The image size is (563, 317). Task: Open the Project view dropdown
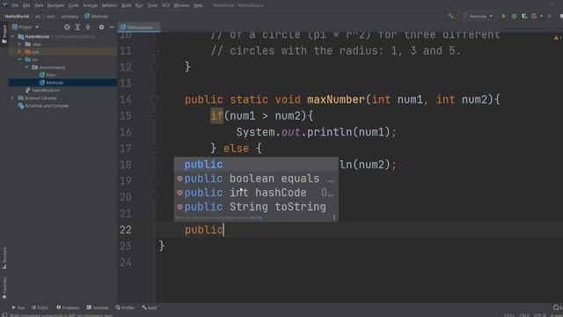click(26, 27)
